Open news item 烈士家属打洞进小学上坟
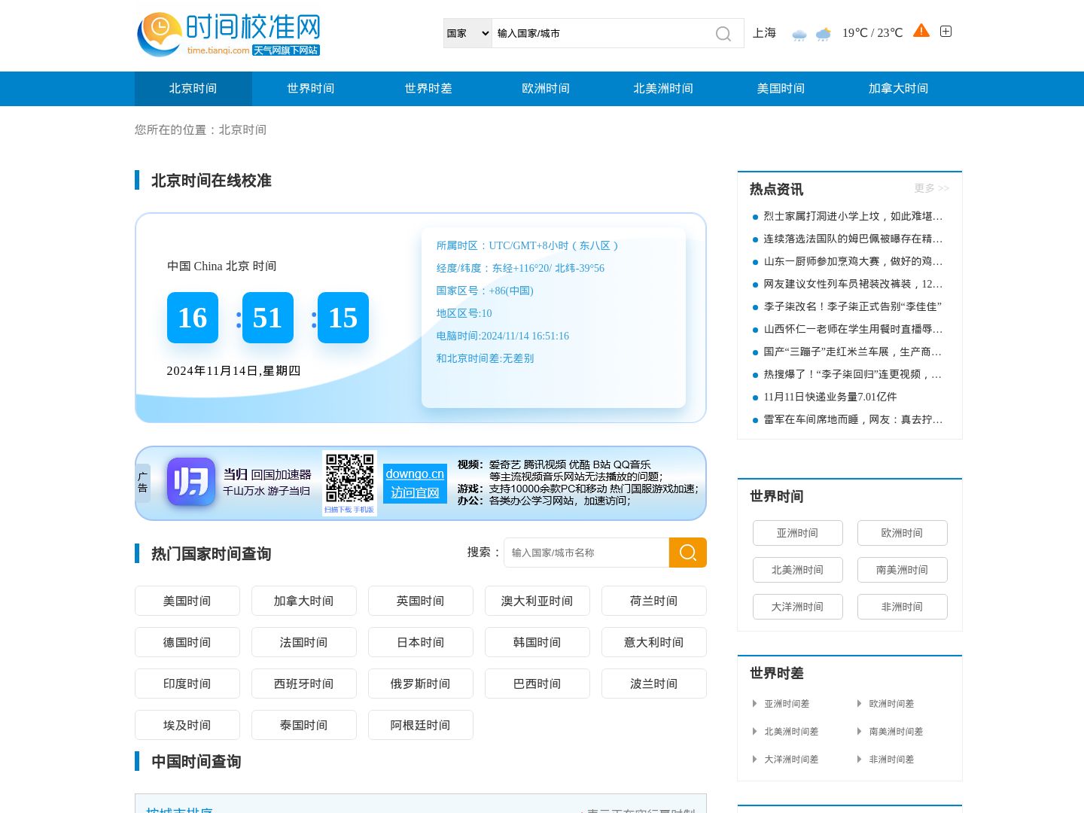Screen dimensions: 1084x813 click(x=853, y=216)
